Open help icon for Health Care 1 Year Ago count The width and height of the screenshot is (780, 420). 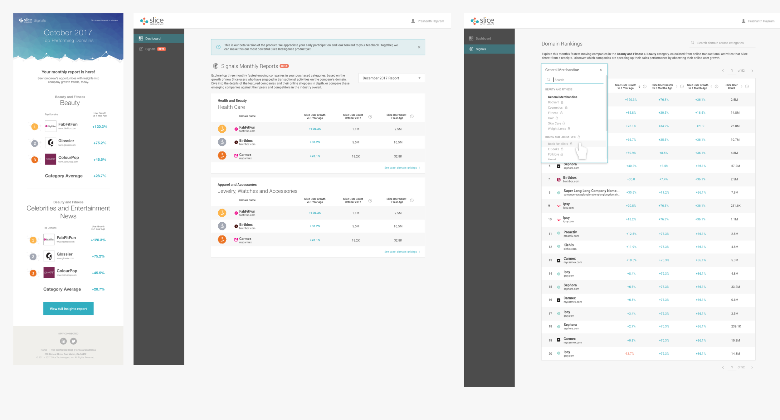(412, 116)
